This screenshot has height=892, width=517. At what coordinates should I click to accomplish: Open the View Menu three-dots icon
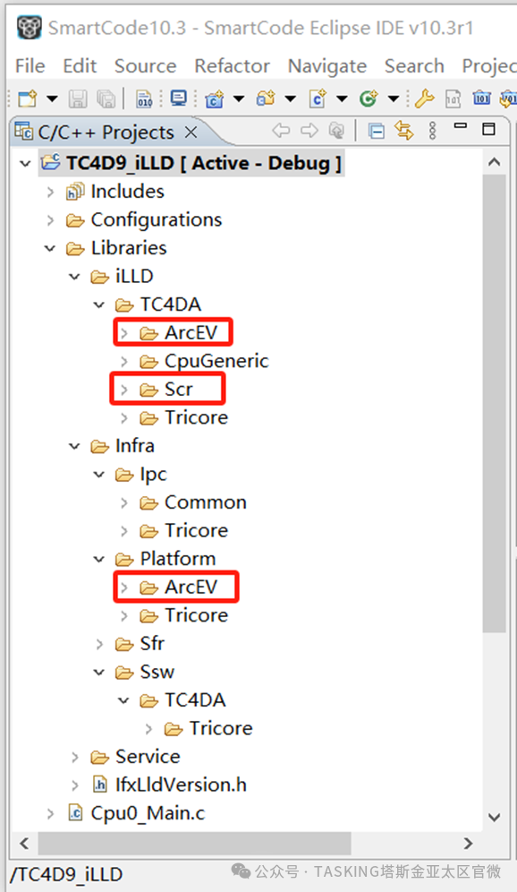pyautogui.click(x=432, y=131)
